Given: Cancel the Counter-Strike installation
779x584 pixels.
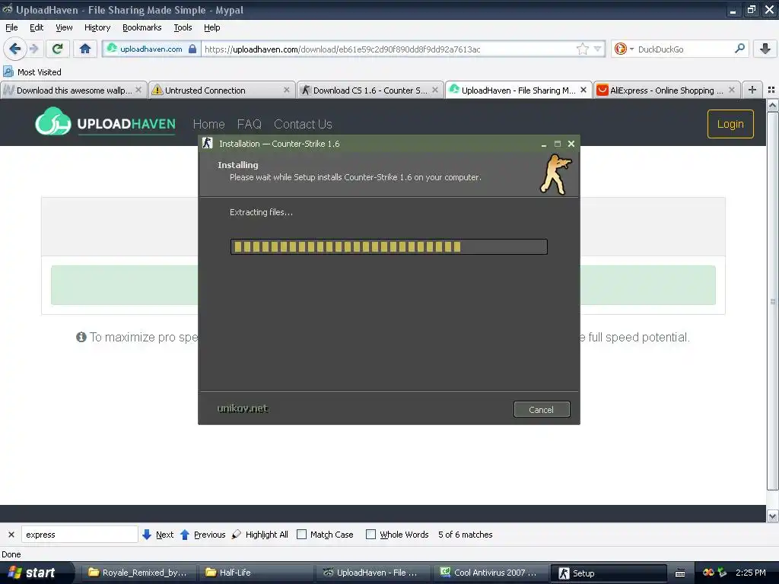Looking at the screenshot, I should click(542, 410).
